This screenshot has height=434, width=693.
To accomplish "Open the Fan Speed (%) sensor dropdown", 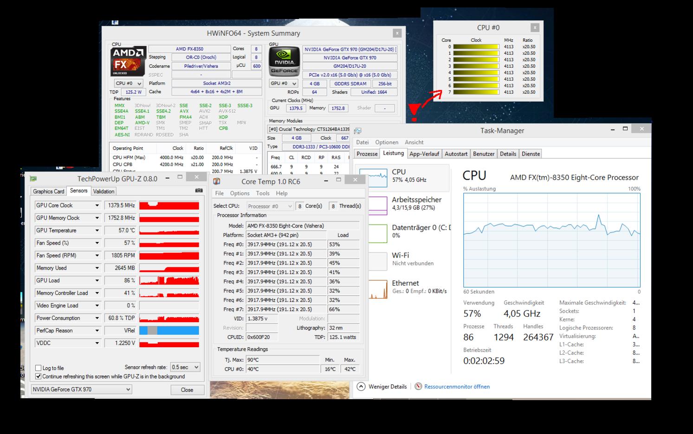I will coord(97,243).
